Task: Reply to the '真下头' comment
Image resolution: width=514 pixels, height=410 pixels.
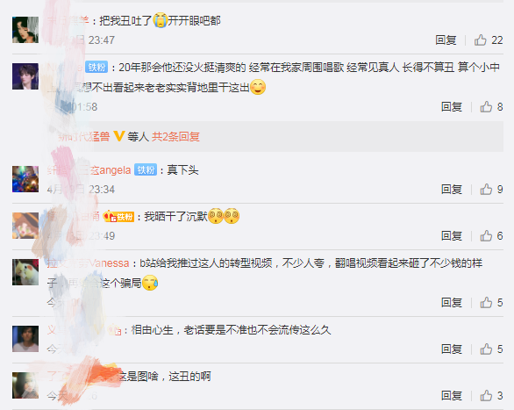Action: 452,190
